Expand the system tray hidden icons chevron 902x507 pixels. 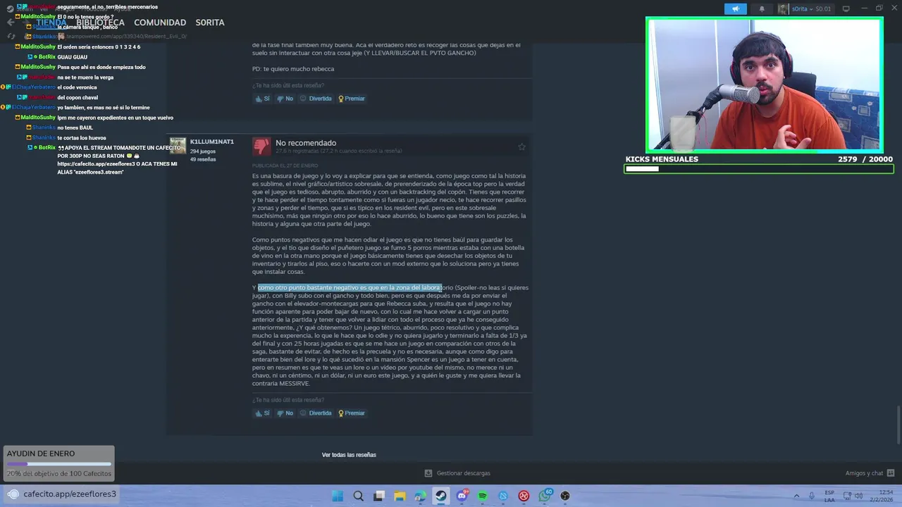coord(798,496)
